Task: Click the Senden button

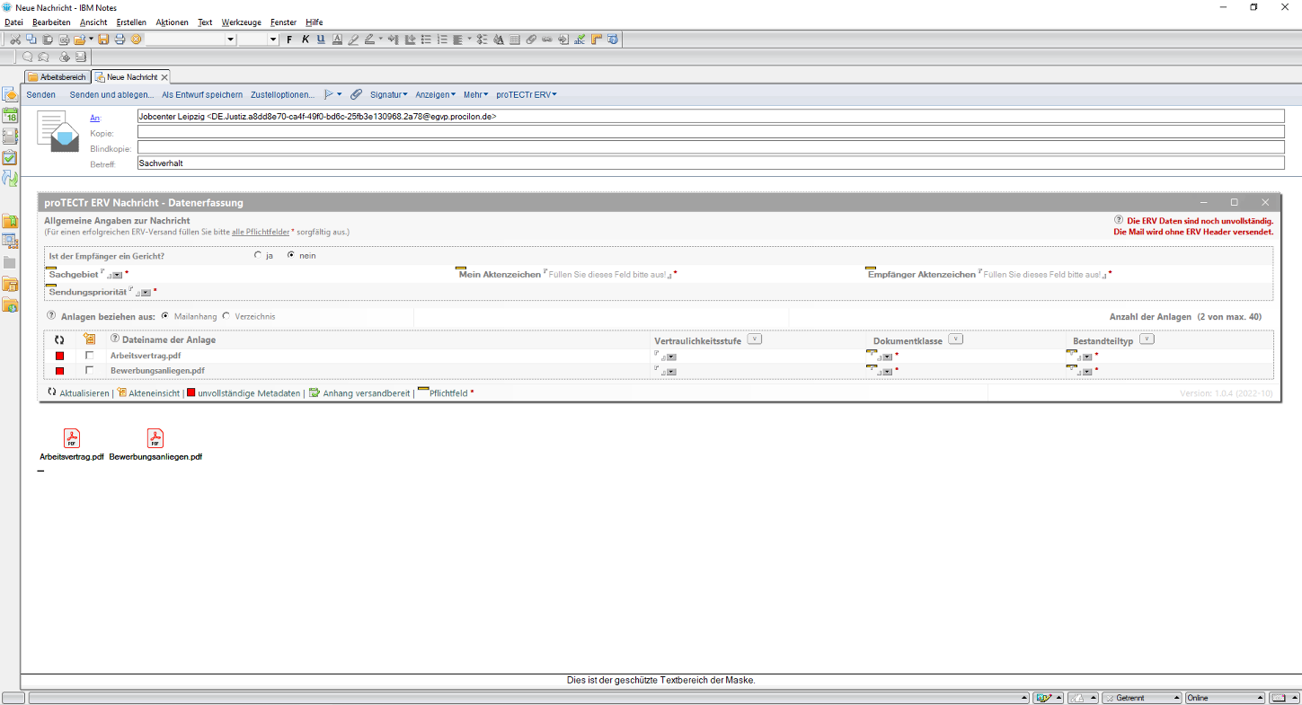Action: click(x=41, y=94)
